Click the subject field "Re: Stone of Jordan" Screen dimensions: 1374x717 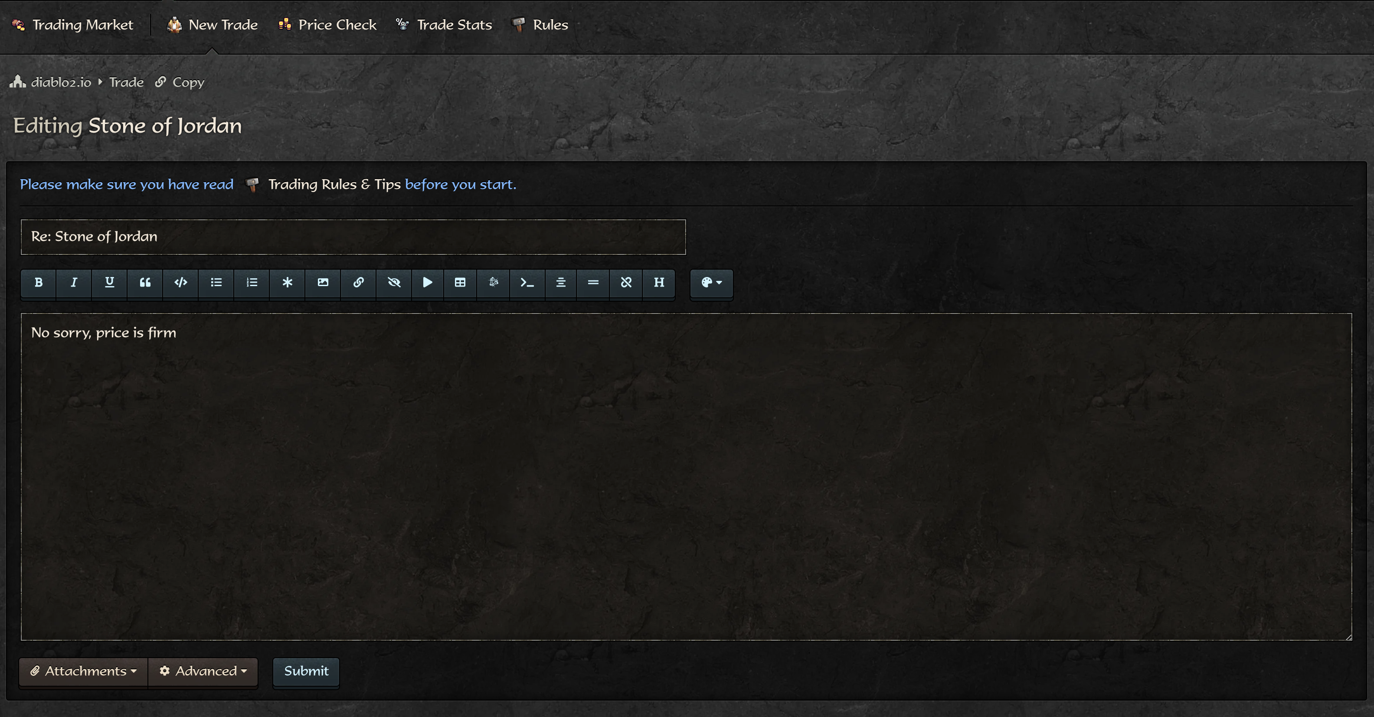[x=353, y=237]
